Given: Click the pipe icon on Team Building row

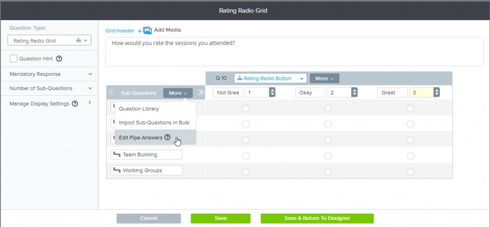Looking at the screenshot, I should pos(116,155).
